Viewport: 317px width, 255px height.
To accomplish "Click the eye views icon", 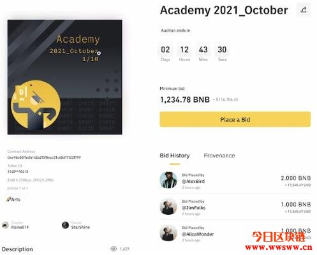I will coord(114,249).
